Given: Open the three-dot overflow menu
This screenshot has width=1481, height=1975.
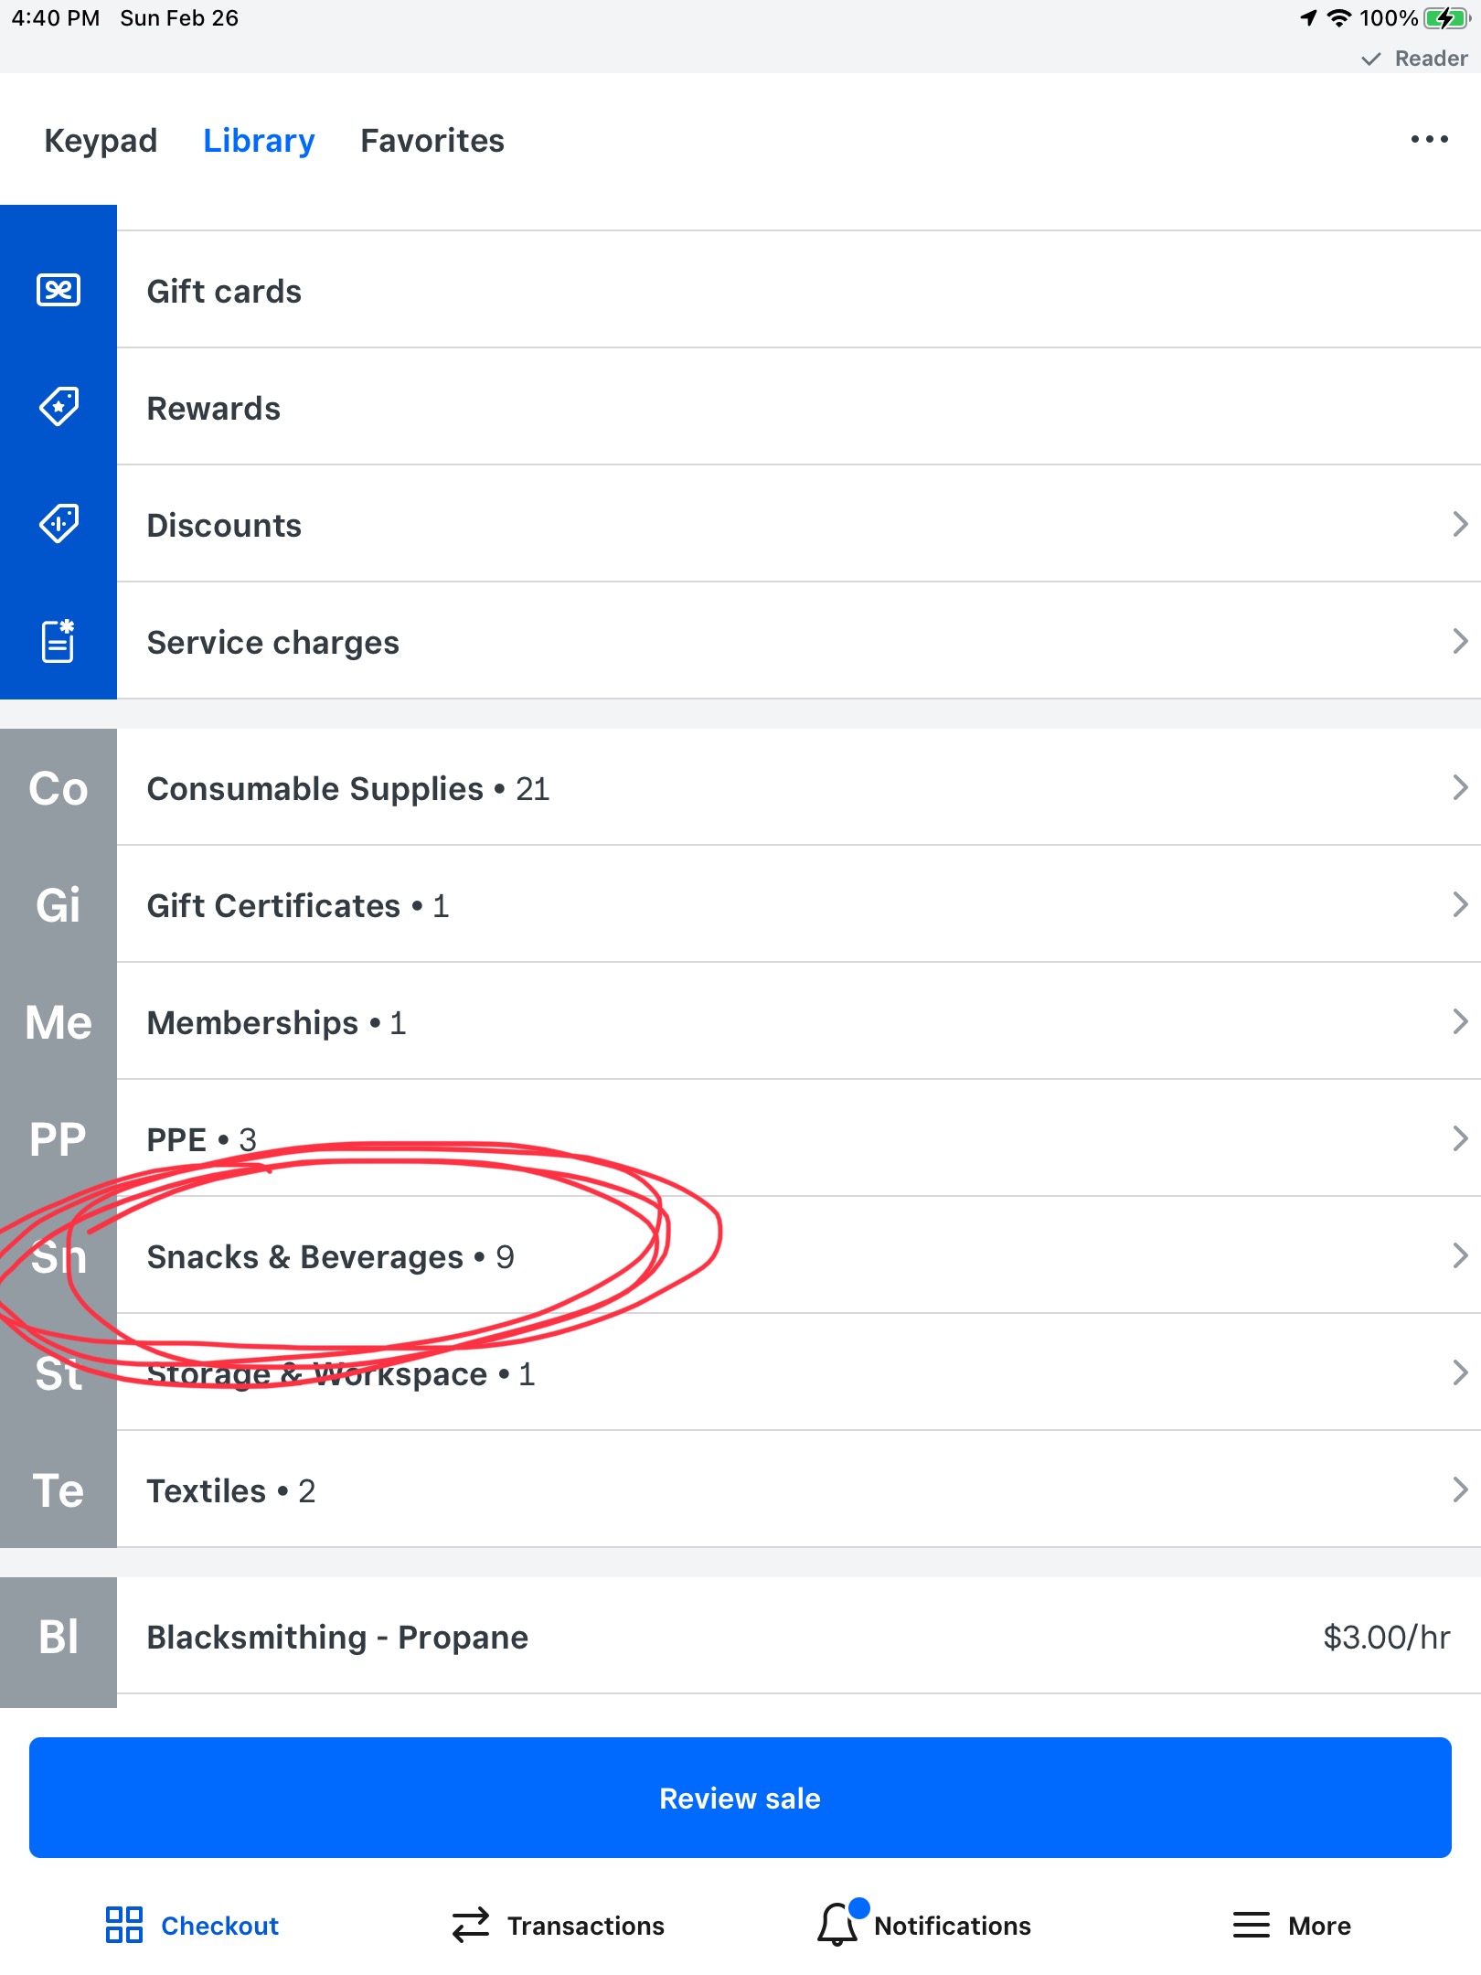Looking at the screenshot, I should (x=1429, y=139).
